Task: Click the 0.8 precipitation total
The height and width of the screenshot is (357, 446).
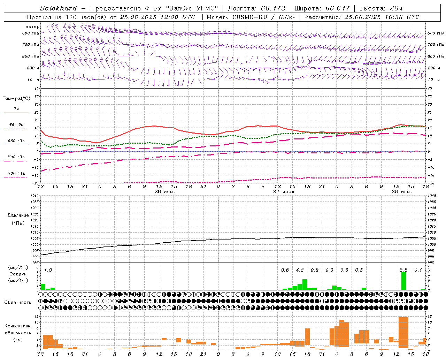Action: [x=315, y=270]
